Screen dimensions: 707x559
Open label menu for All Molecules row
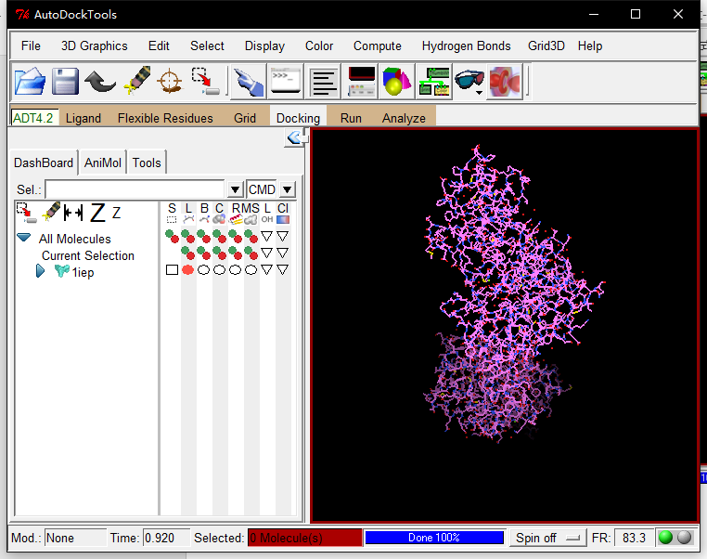click(267, 237)
